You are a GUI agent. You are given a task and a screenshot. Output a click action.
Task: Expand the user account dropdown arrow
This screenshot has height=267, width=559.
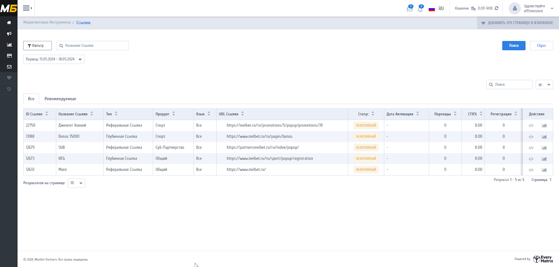[552, 9]
